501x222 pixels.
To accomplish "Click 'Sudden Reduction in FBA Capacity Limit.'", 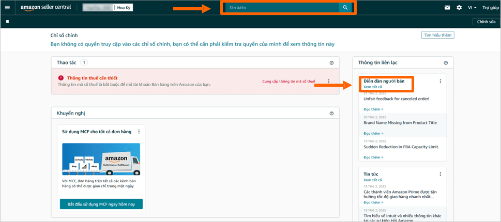I will (401, 147).
